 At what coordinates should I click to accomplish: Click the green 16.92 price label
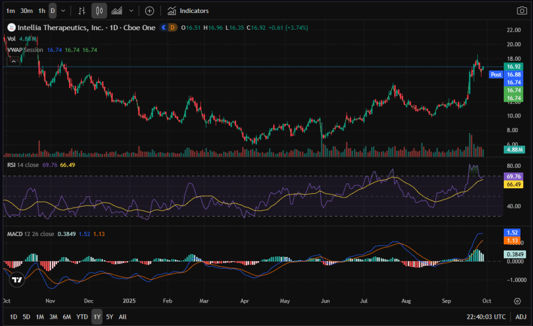click(x=514, y=67)
